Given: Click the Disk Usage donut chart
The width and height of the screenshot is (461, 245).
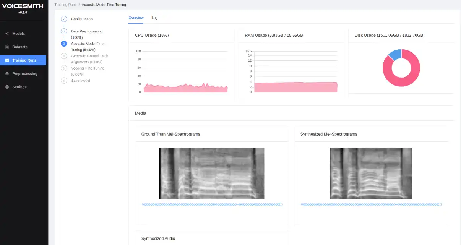Looking at the screenshot, I should coord(401,68).
